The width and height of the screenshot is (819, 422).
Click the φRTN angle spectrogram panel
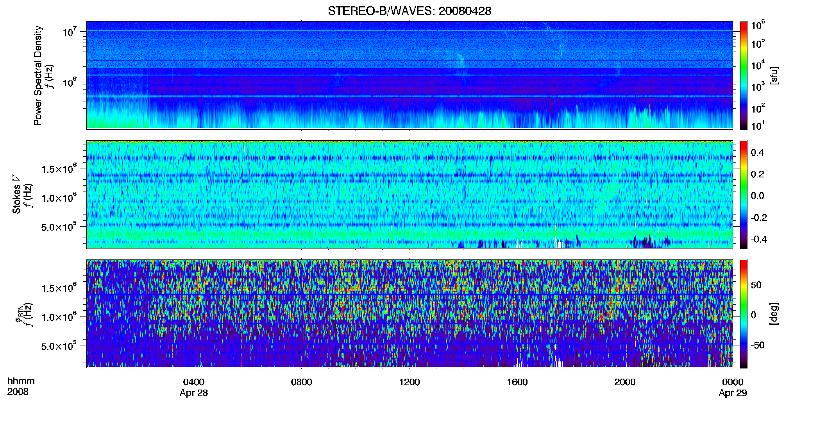(x=409, y=313)
